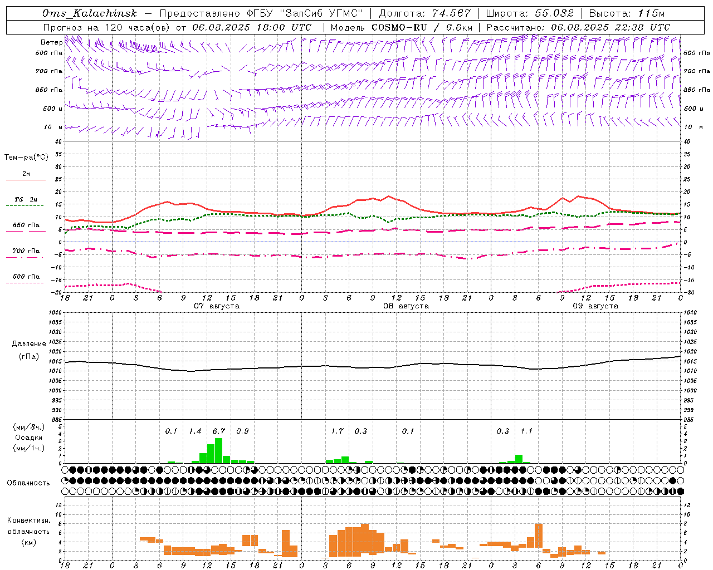Viewport: 713px width, 570px height.
Task: Click the 6.7 precipitation total
Action: click(219, 431)
